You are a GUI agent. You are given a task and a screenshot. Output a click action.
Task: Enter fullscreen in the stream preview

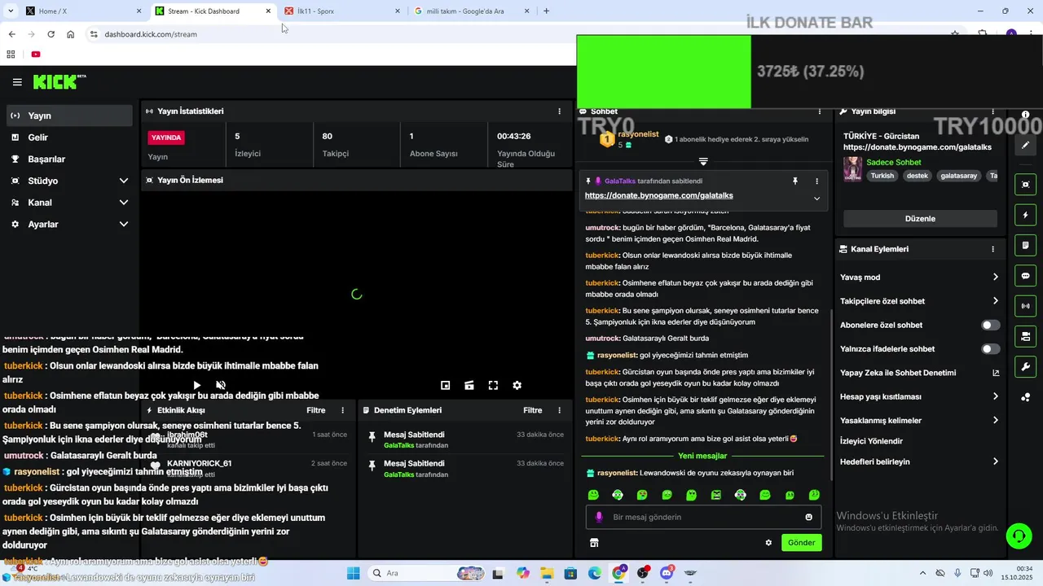pyautogui.click(x=493, y=385)
